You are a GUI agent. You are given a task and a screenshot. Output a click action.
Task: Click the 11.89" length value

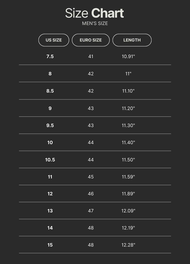[128, 194]
